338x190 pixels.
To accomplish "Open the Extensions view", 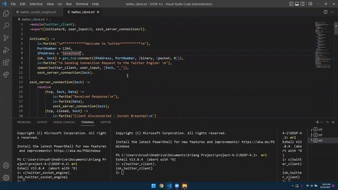I will [6, 62].
